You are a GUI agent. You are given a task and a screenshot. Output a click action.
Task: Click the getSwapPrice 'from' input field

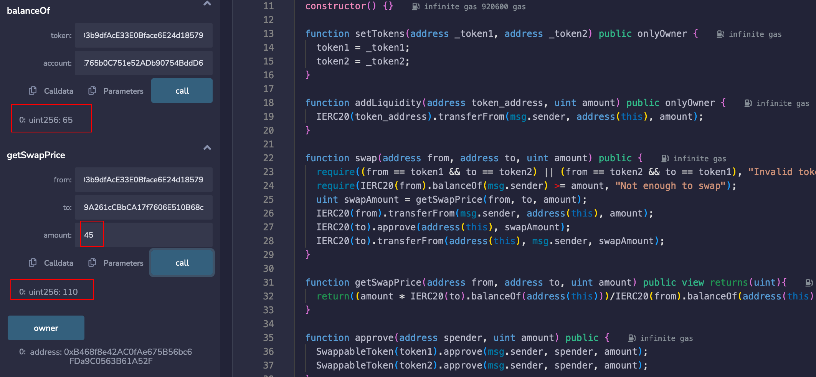(x=144, y=180)
